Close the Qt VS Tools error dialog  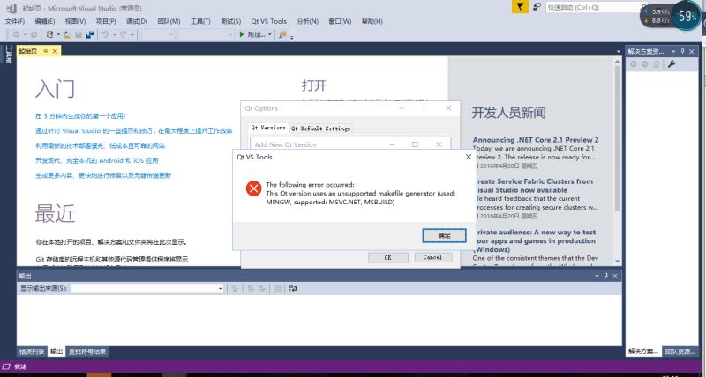click(x=469, y=157)
